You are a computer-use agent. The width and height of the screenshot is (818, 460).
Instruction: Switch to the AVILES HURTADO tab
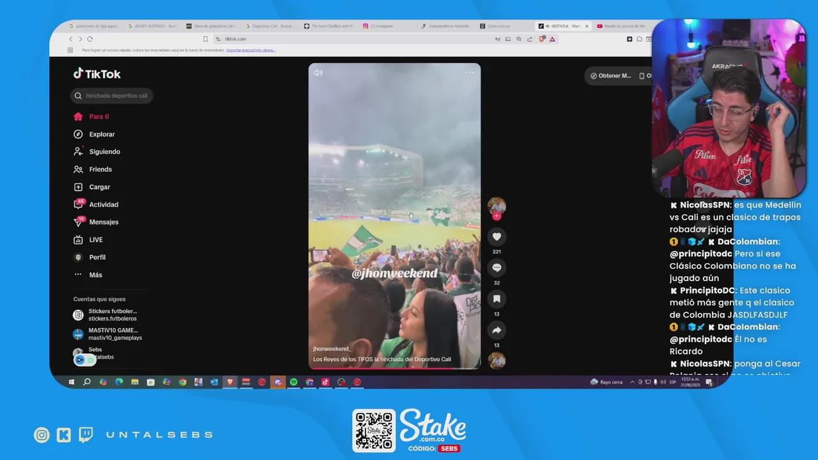(x=151, y=26)
